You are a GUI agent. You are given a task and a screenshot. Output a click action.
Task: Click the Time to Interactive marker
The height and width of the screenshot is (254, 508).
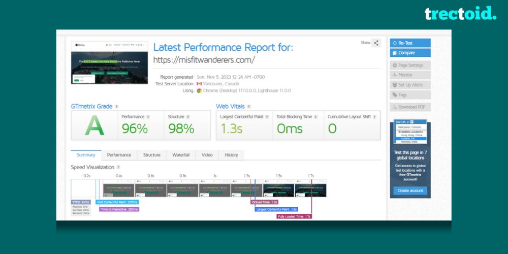click(x=119, y=209)
